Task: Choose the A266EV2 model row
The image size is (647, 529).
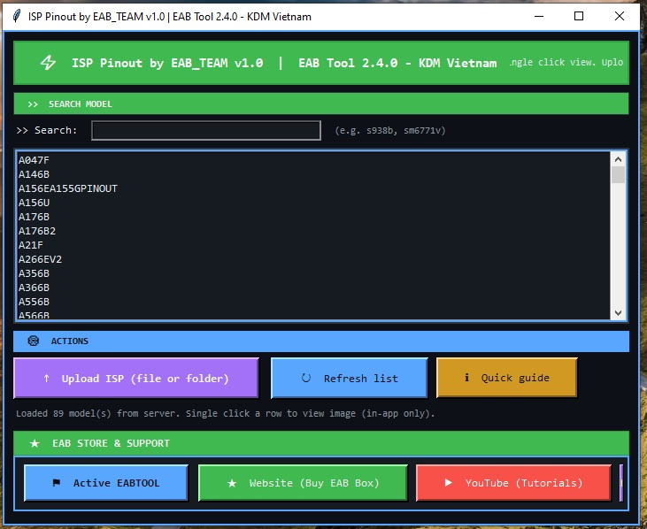Action: coord(41,259)
